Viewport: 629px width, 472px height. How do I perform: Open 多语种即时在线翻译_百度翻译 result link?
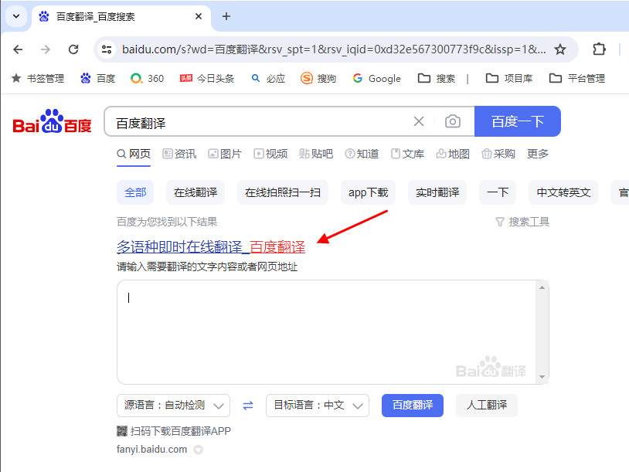pos(211,247)
